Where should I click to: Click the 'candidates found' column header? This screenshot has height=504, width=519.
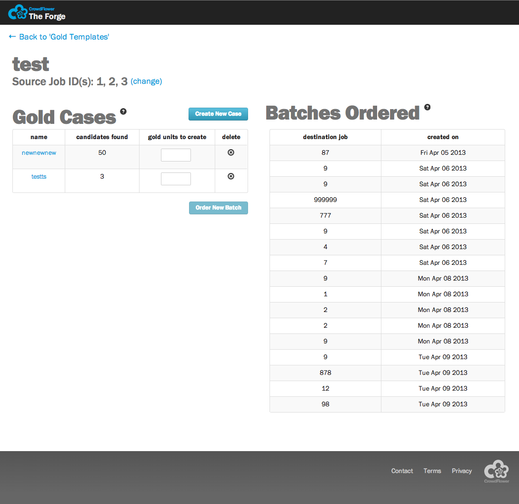click(102, 137)
